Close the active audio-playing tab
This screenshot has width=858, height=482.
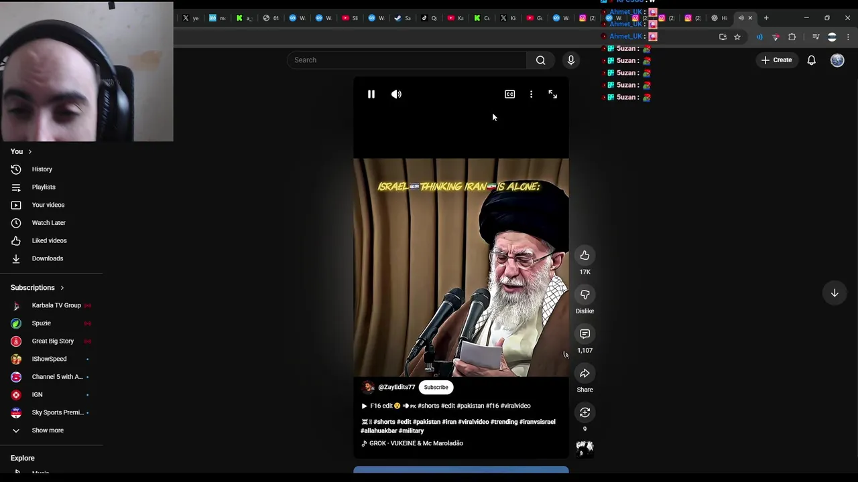click(x=750, y=18)
